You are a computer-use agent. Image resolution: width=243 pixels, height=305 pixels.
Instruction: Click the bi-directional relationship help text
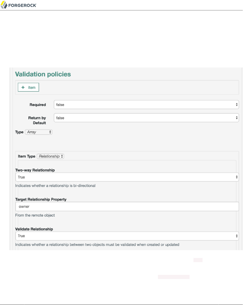[55, 186]
